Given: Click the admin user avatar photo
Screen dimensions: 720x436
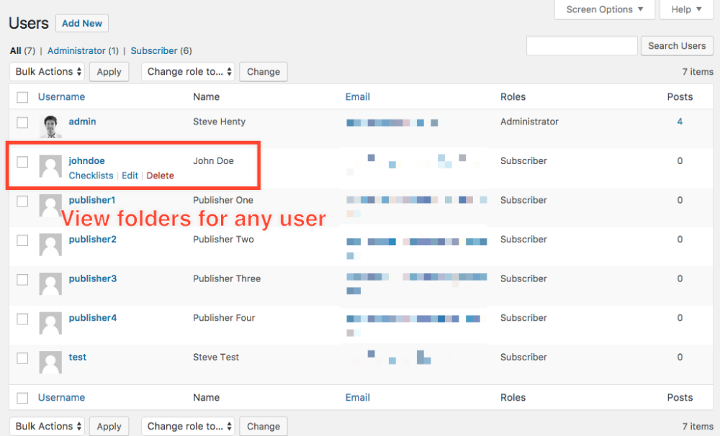Looking at the screenshot, I should pos(50,126).
